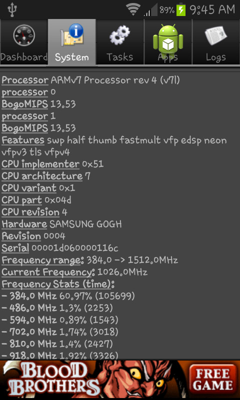Tap the cellular signal bars icon
Viewport: 240px width, 400px height.
click(150, 9)
